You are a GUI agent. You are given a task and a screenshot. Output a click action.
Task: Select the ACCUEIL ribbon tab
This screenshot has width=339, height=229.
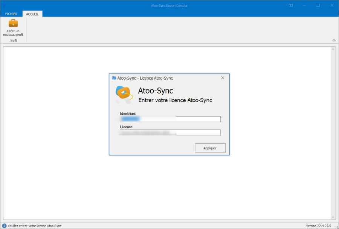(x=32, y=14)
